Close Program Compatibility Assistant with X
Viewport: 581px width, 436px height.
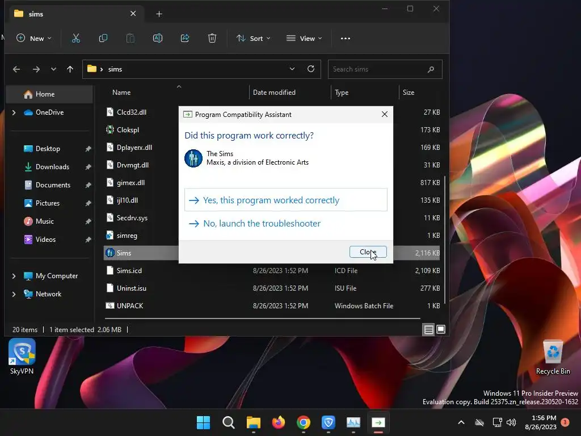pos(385,114)
